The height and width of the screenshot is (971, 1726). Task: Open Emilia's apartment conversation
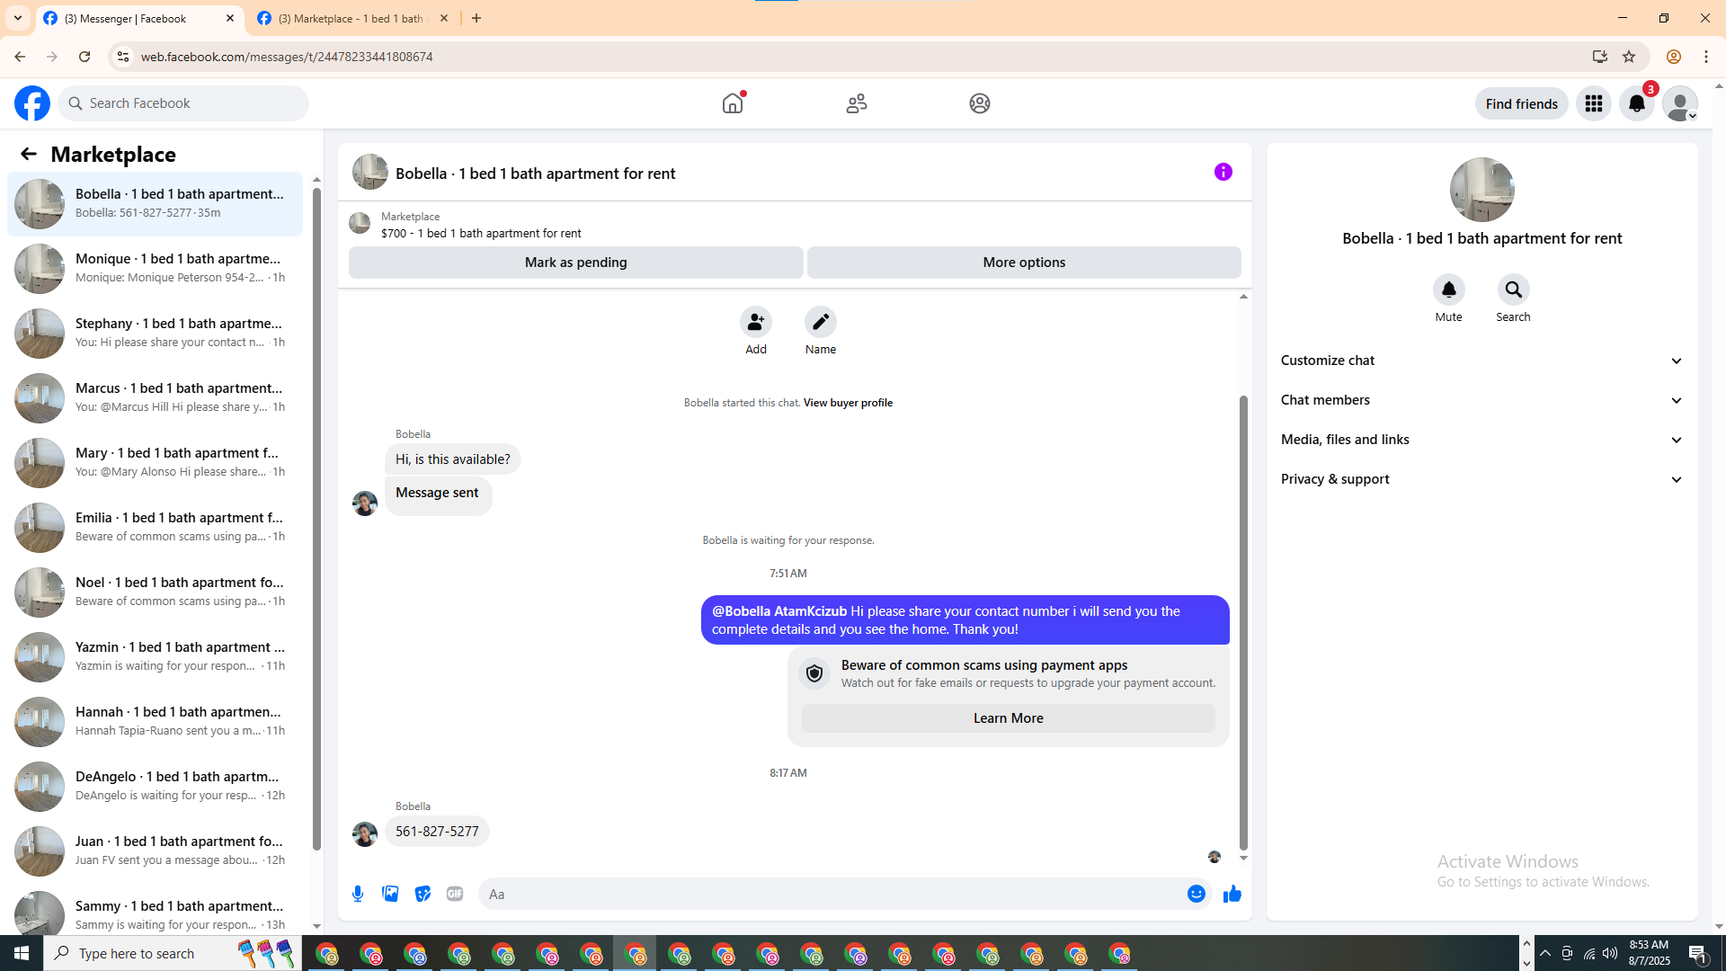coord(155,527)
